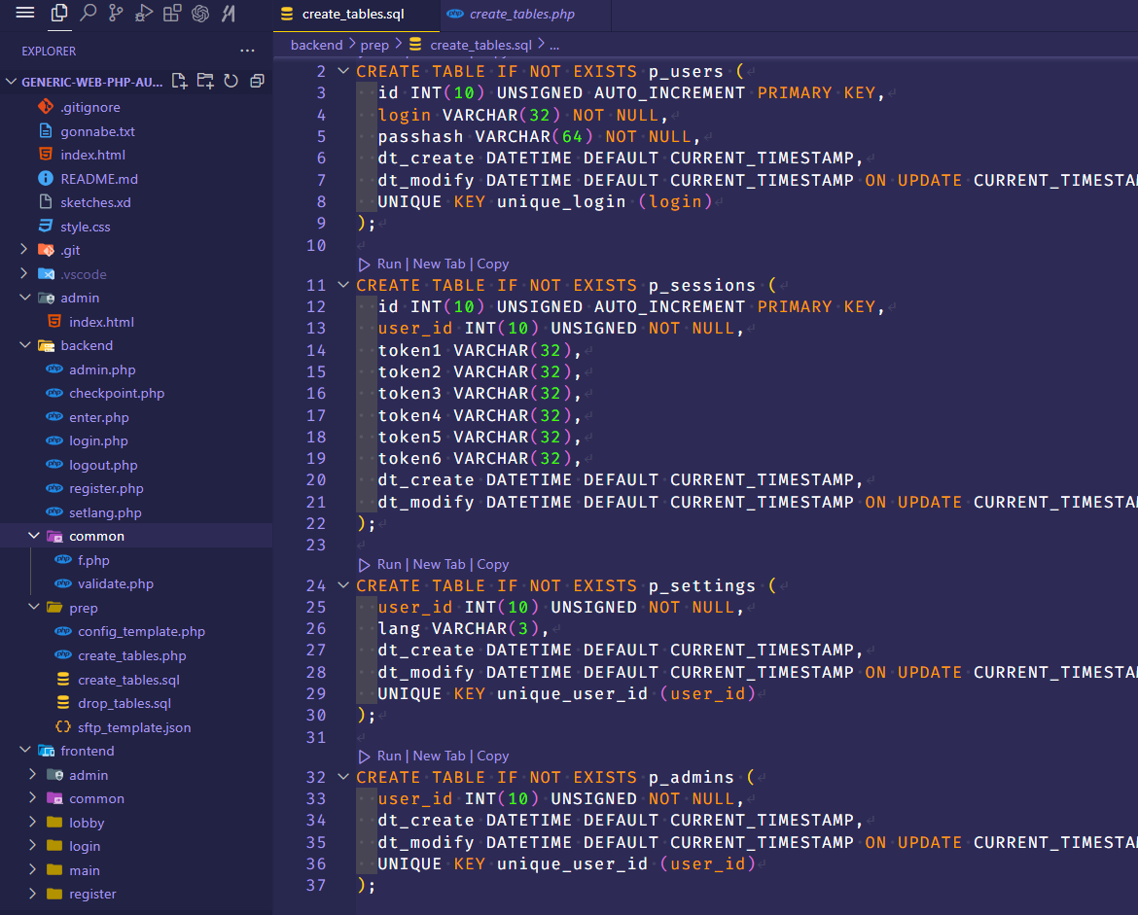1138x915 pixels.
Task: Click Run above the p_sessions statement
Action: tap(389, 264)
